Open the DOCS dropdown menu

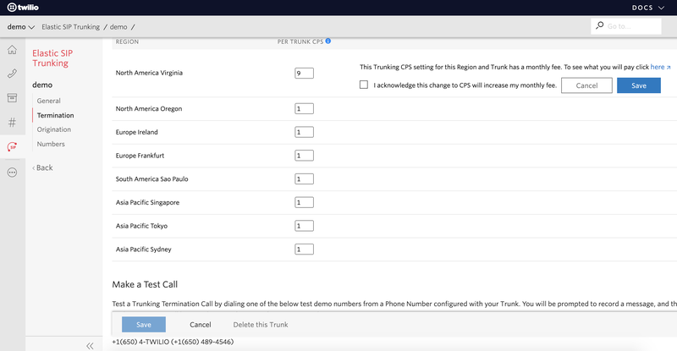point(648,8)
